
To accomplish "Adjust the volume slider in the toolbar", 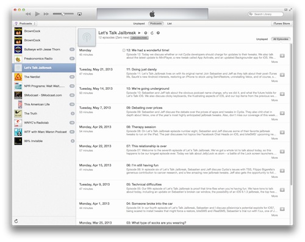I will click(x=63, y=14).
